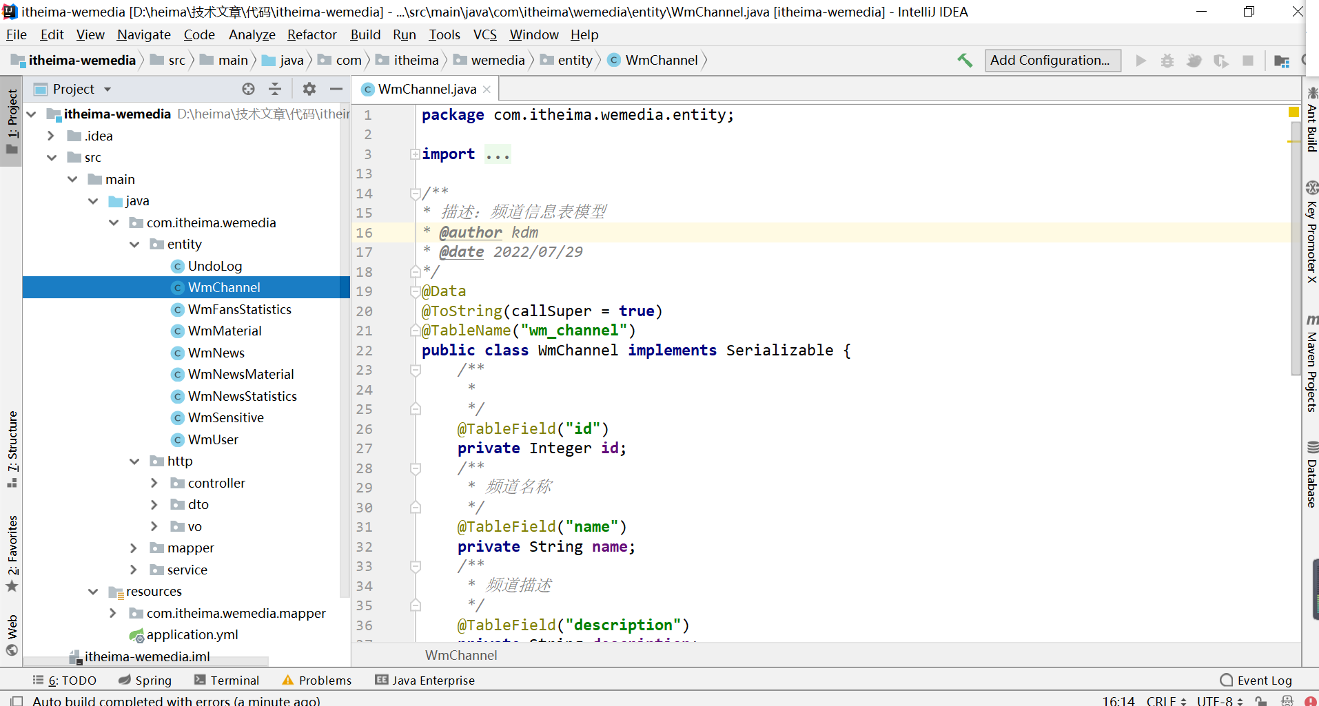Collapse the entity package

[x=134, y=245]
